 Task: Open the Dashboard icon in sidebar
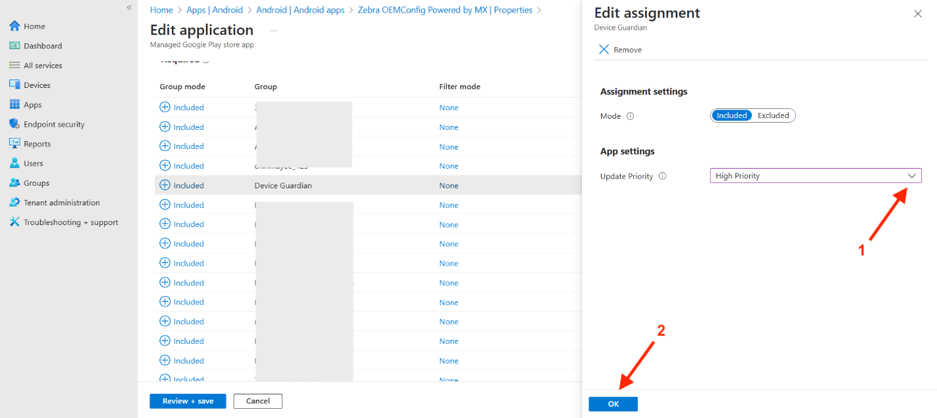point(14,46)
